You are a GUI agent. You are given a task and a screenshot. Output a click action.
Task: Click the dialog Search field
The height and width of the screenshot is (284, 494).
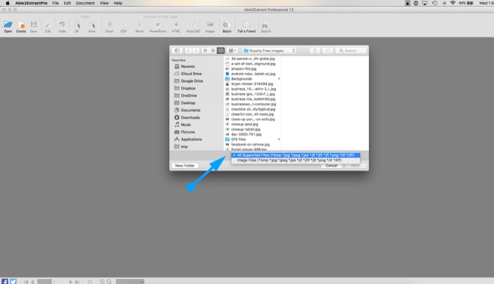tap(351, 51)
